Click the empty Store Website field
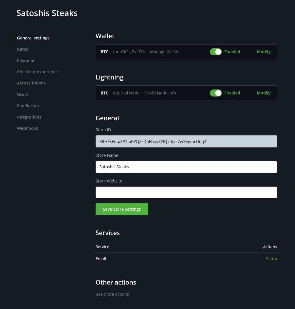295x309 pixels. (186, 192)
